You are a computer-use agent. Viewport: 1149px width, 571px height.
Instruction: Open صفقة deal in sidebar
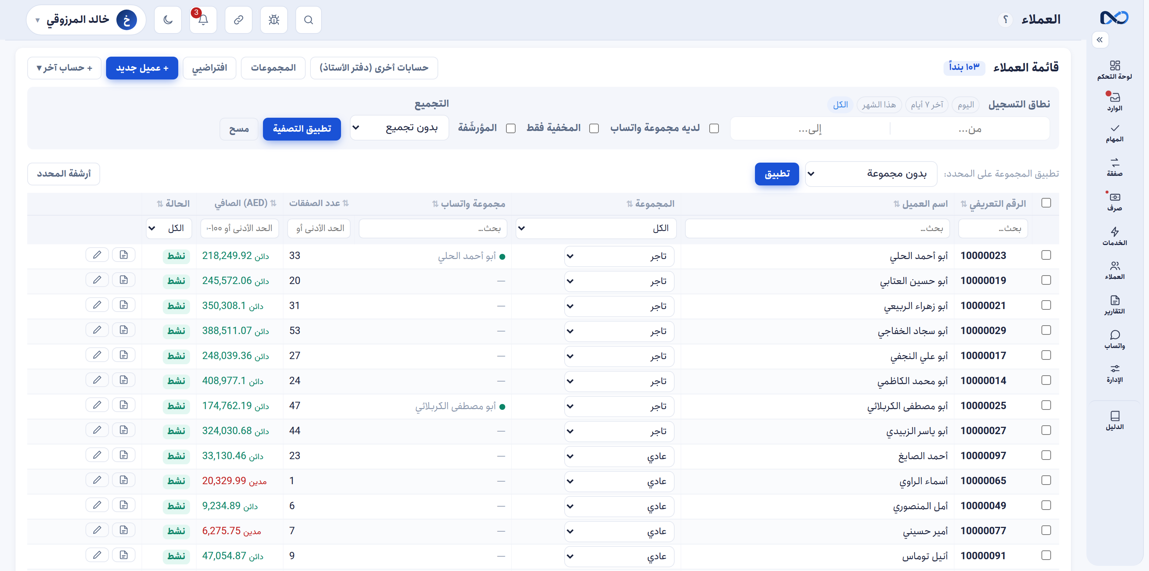tap(1114, 167)
